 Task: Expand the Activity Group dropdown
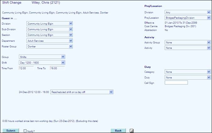[187, 42]
